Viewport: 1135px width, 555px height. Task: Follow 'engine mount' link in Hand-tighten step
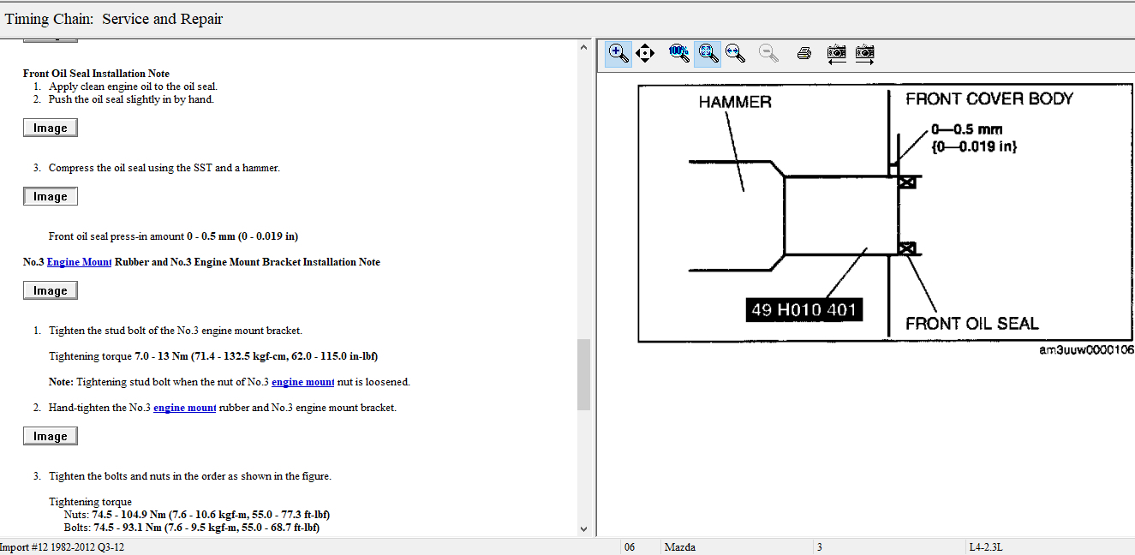[184, 408]
